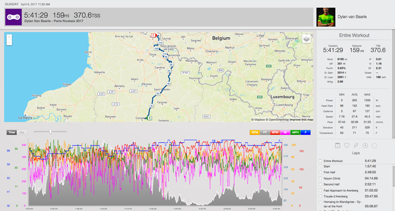The image size is (395, 211).
Task: Switch chart x-axis to Time
Action: pos(12,133)
